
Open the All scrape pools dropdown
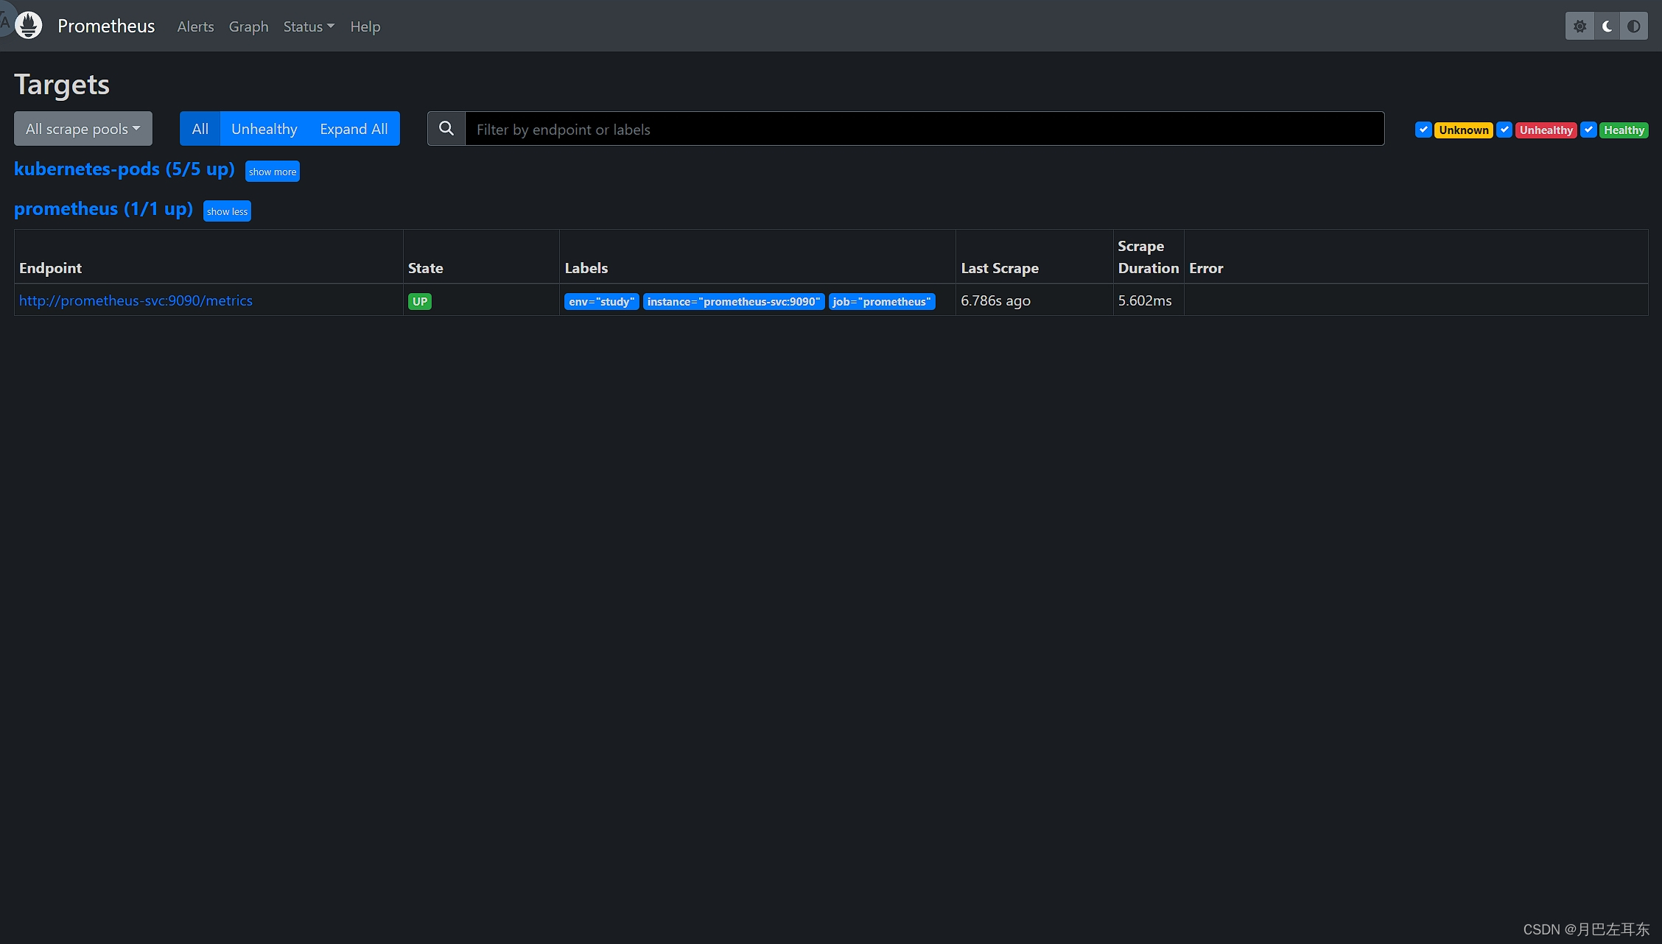tap(83, 129)
